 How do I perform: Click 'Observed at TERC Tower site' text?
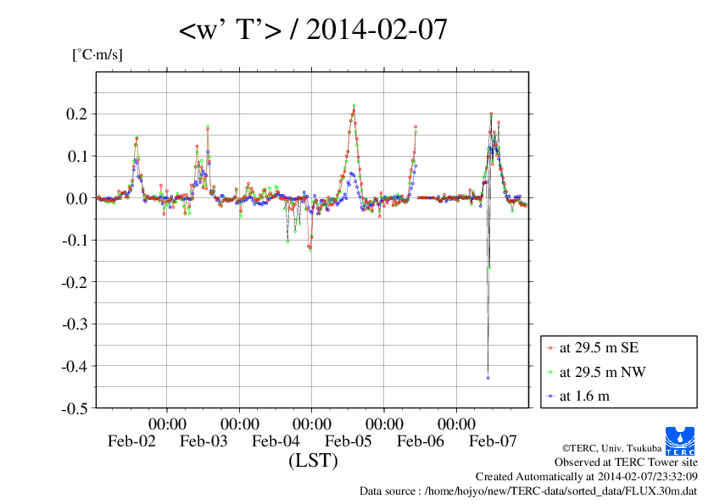tap(626, 462)
